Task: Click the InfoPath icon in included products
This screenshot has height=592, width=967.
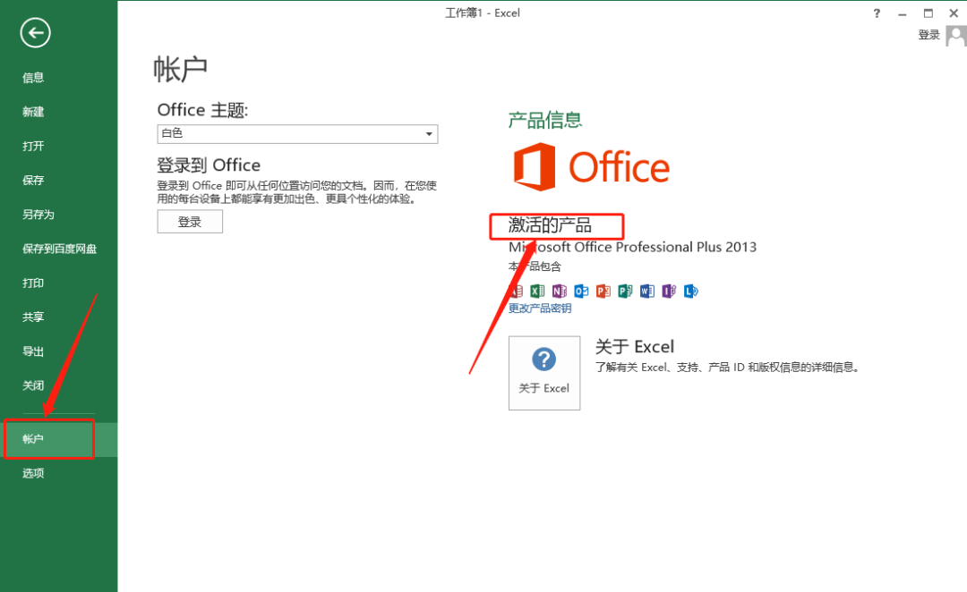Action: point(669,291)
